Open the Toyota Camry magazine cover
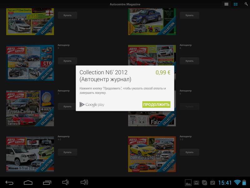The height and width of the screenshot is (188, 250). 30,108
